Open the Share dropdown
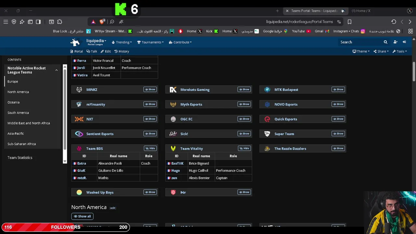 [x=381, y=51]
